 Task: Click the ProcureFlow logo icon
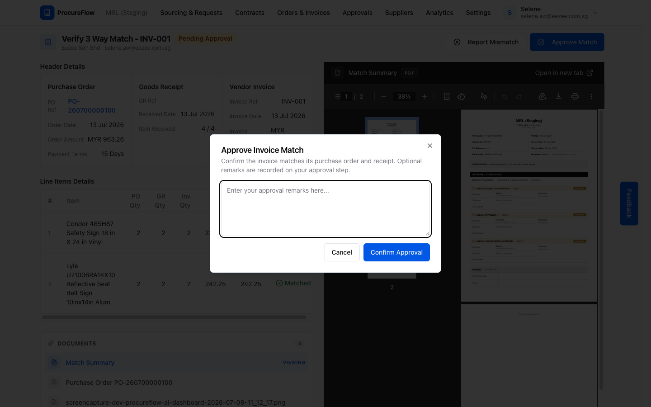coord(47,13)
